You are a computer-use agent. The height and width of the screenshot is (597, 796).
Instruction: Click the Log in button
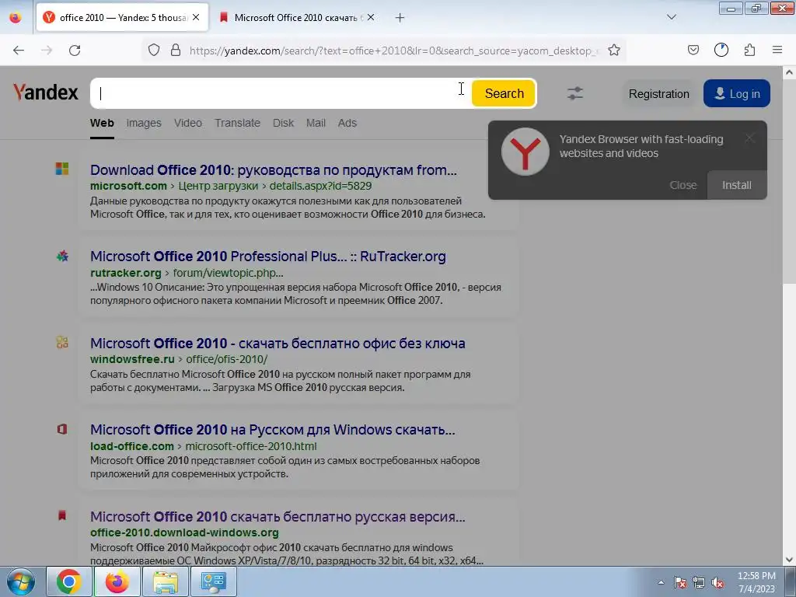pos(737,93)
